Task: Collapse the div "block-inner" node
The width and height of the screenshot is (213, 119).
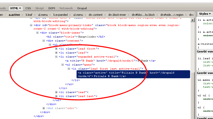Action: pyautogui.click(x=38, y=33)
